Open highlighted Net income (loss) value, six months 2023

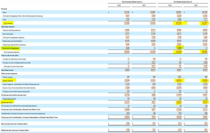(x=178, y=102)
